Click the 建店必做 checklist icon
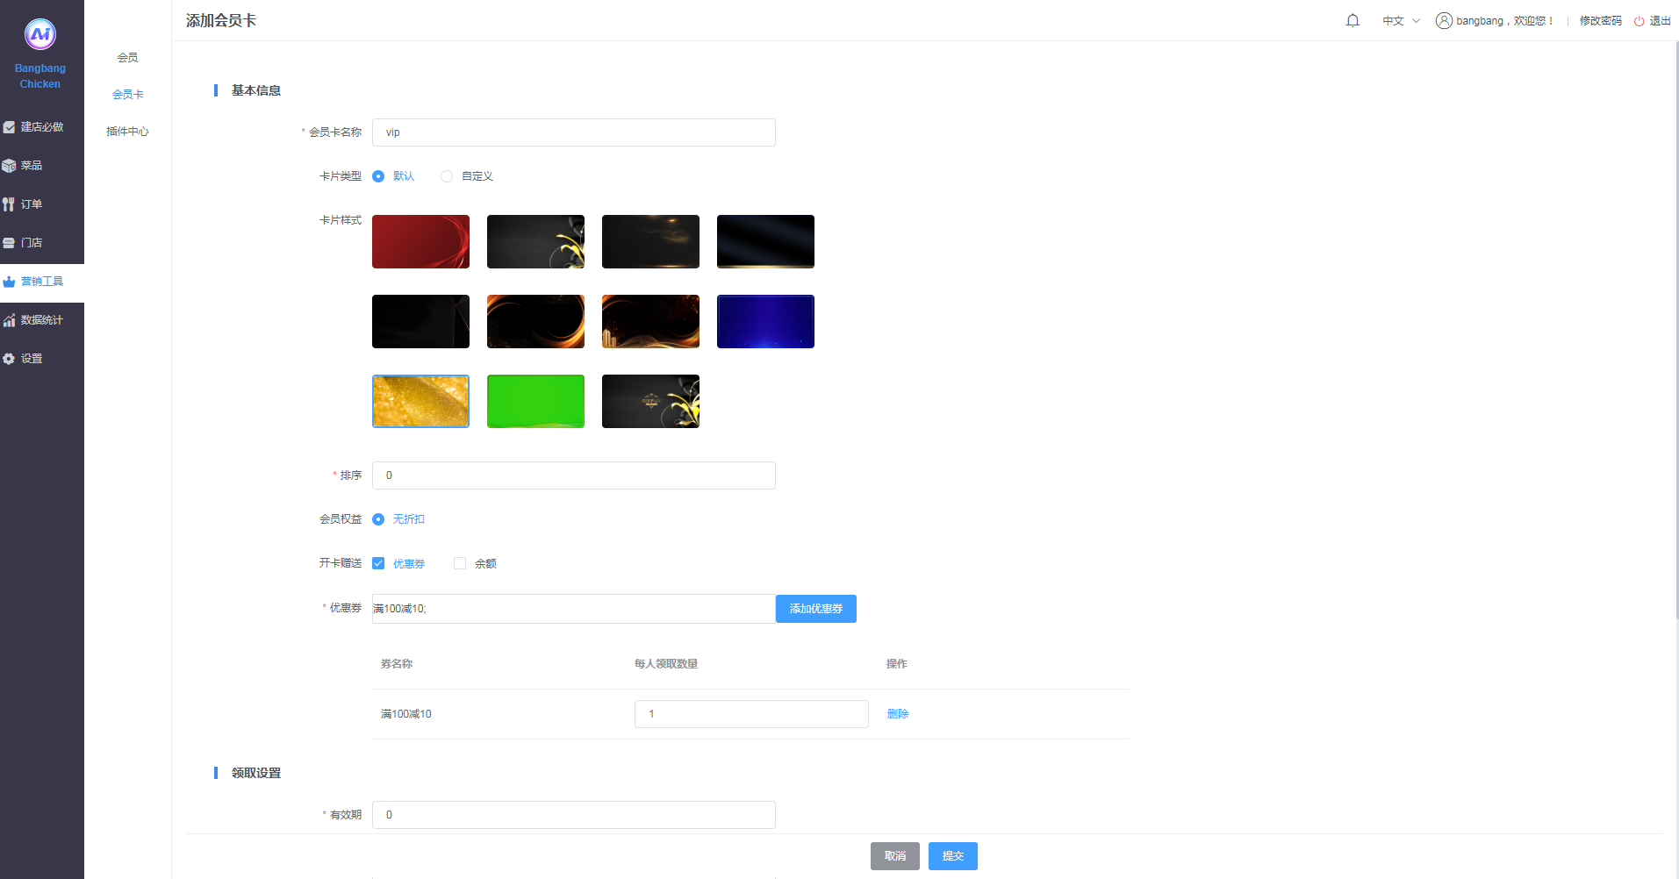 (x=9, y=127)
